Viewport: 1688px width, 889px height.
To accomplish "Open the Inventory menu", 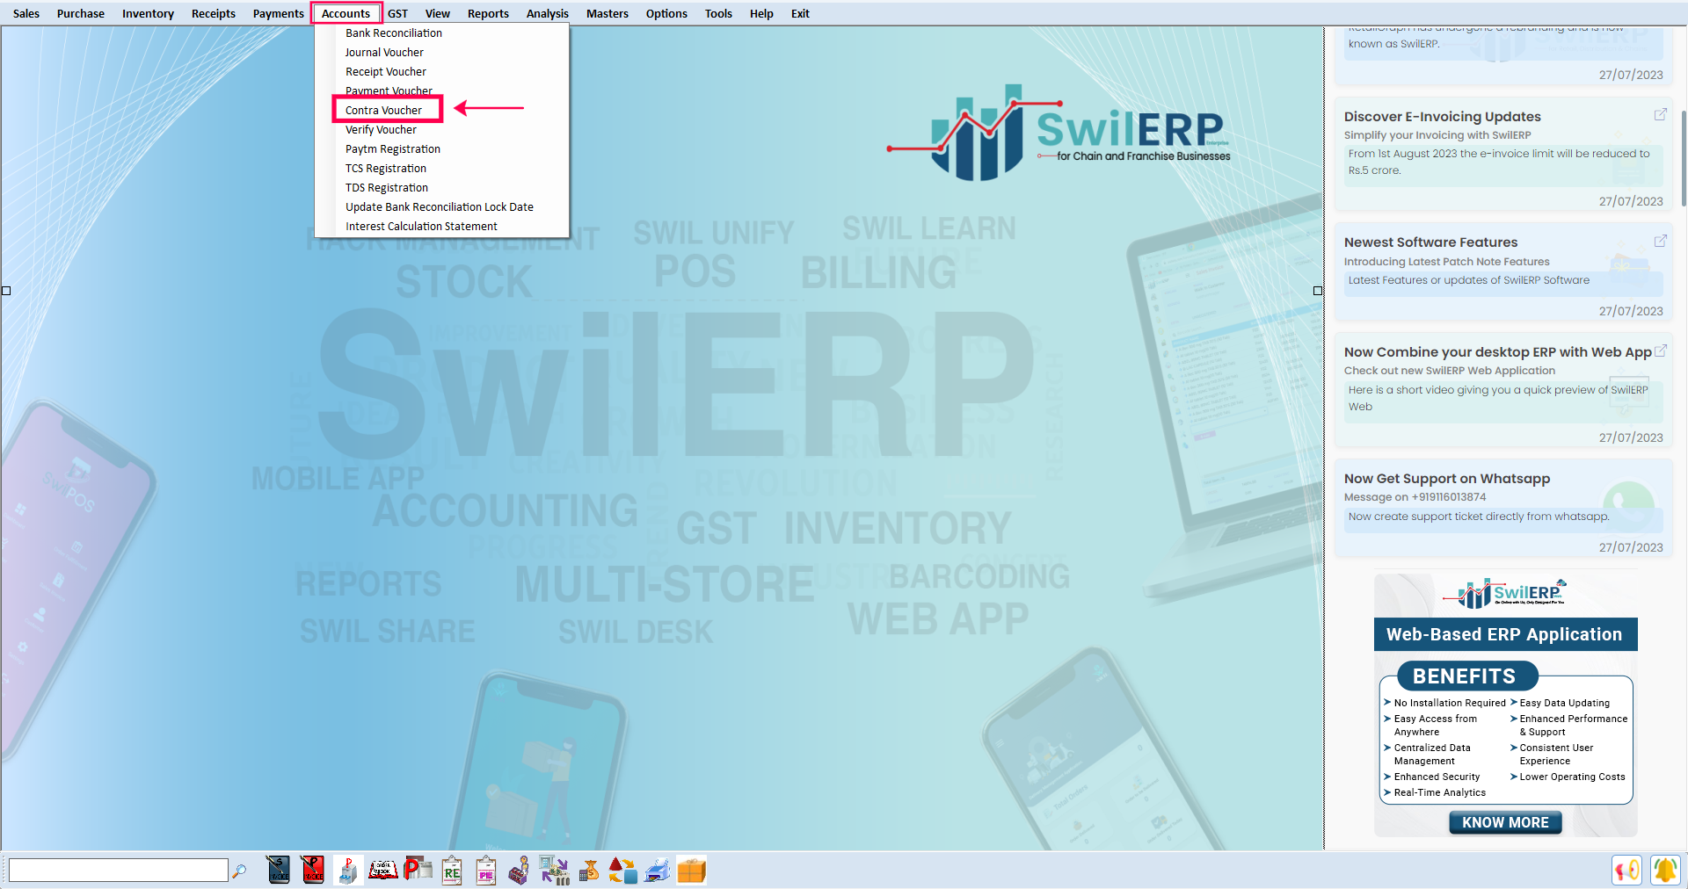I will (x=148, y=13).
